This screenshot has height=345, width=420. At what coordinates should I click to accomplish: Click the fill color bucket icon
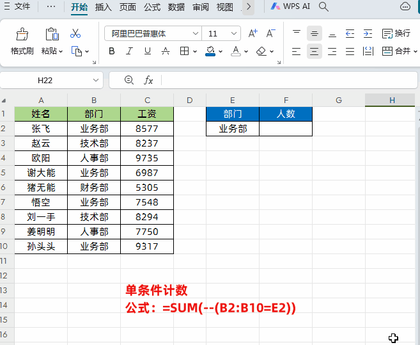pos(210,51)
